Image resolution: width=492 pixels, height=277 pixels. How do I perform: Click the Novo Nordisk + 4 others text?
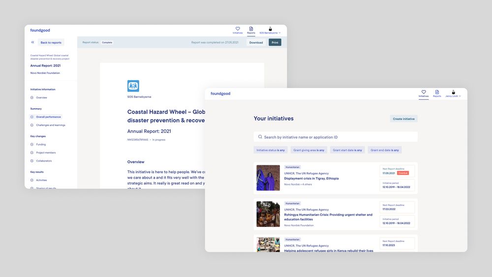click(x=298, y=184)
